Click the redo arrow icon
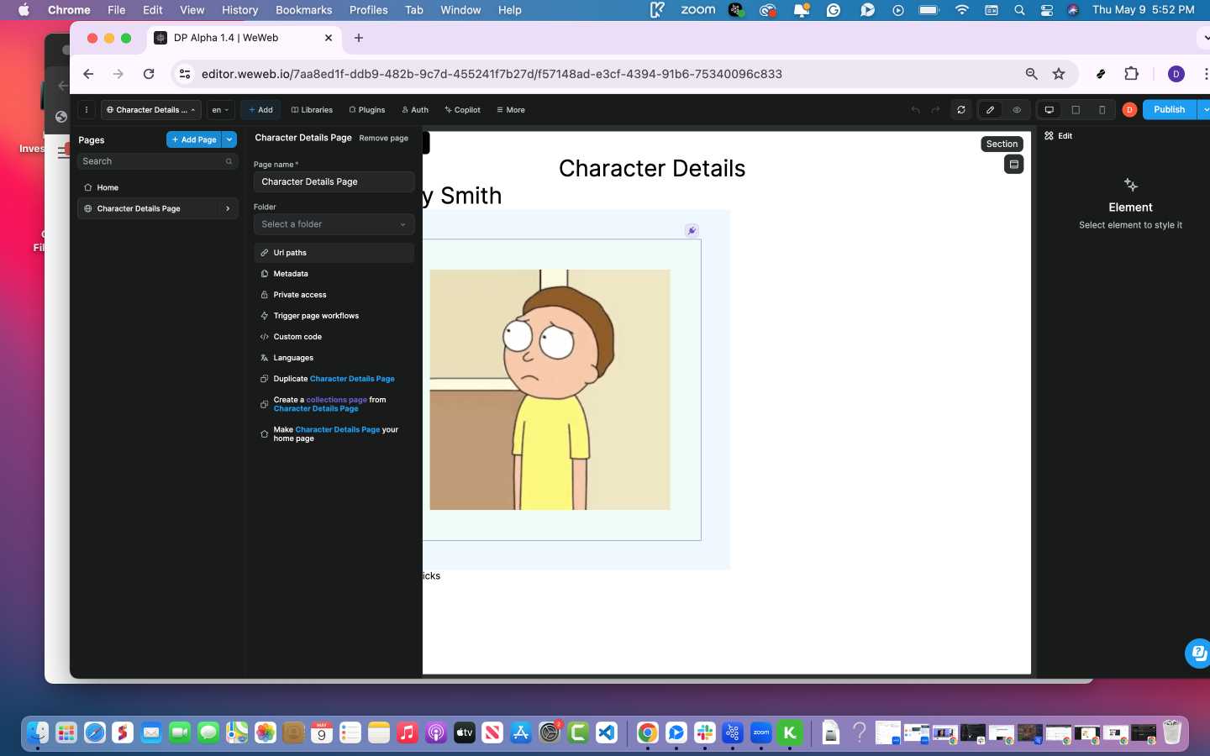Image resolution: width=1210 pixels, height=756 pixels. click(935, 110)
